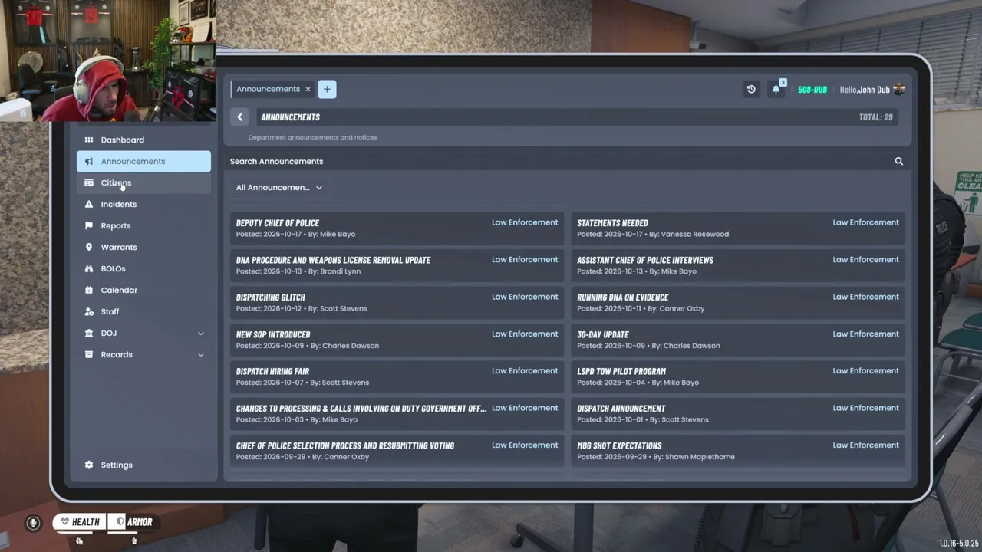Expand the All Announcements filter dropdown
The image size is (982, 552).
[278, 188]
